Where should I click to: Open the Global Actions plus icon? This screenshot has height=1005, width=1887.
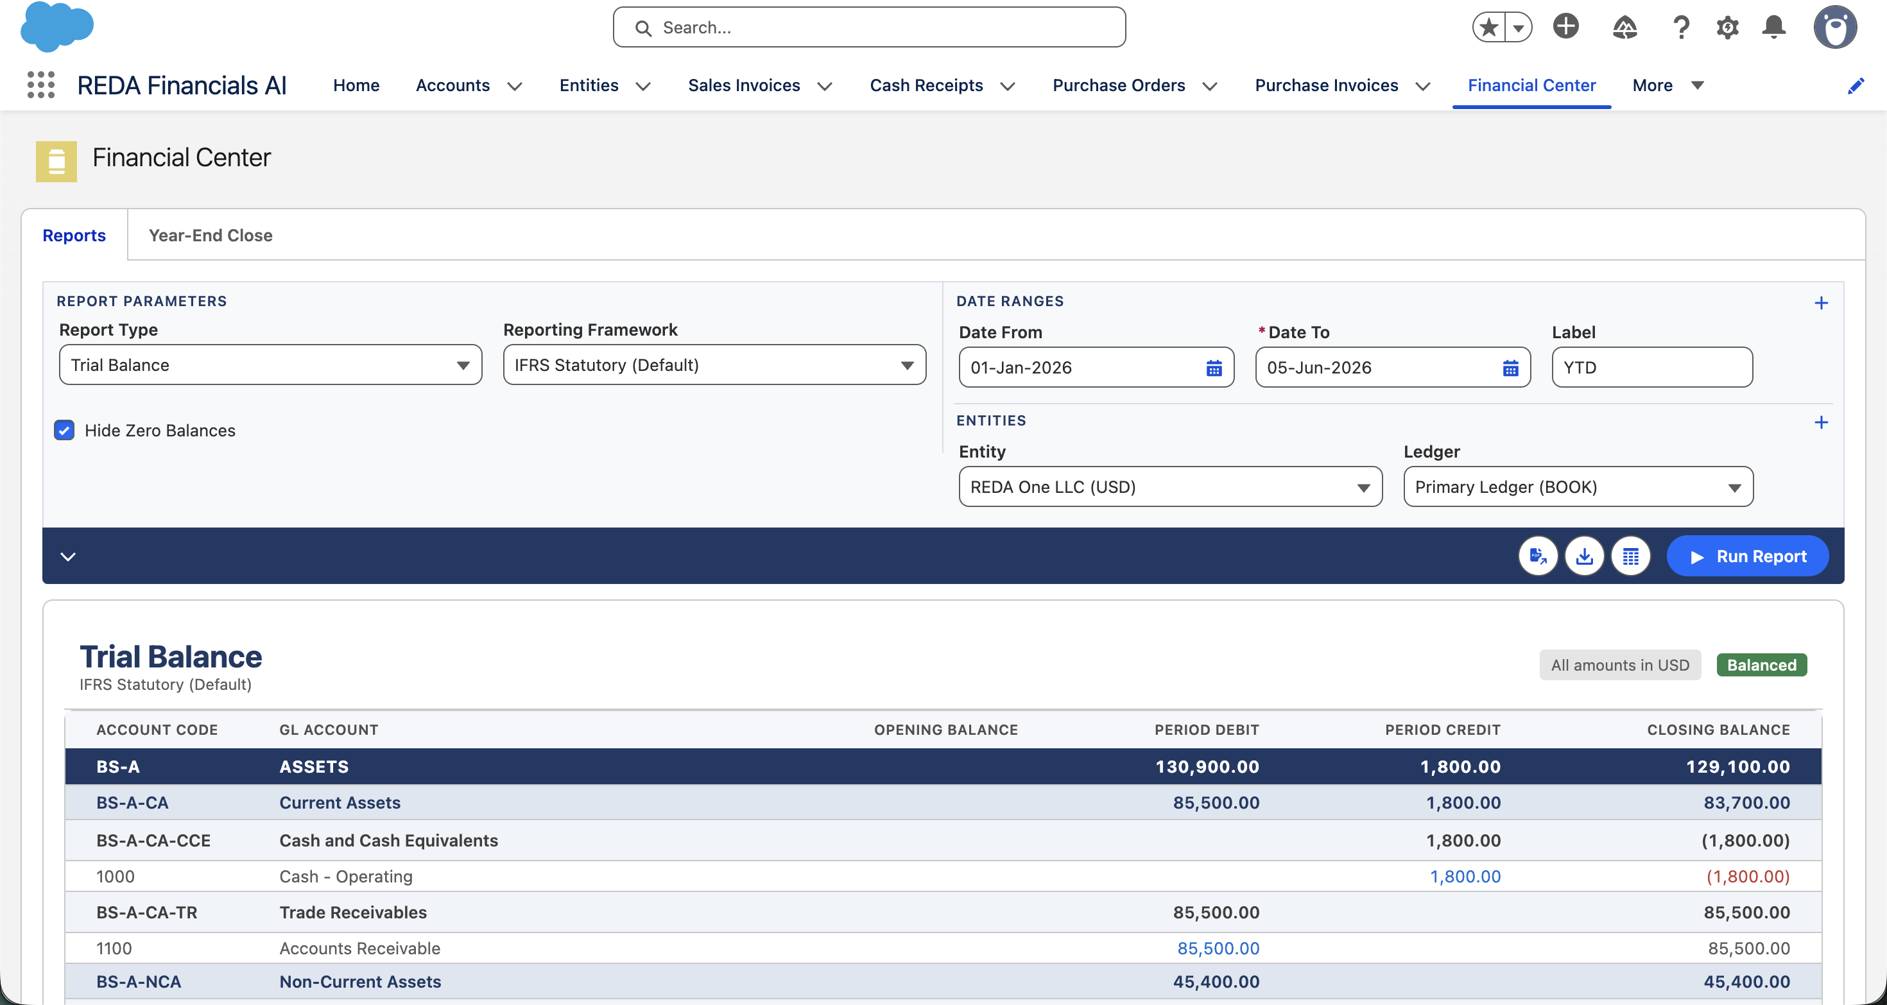(1566, 26)
